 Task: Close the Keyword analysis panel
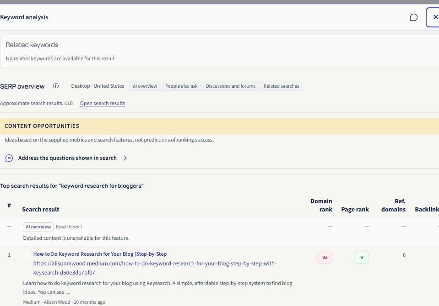pyautogui.click(x=433, y=17)
